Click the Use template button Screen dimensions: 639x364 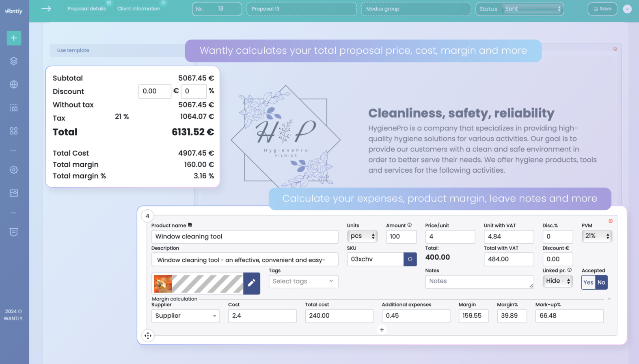[73, 50]
